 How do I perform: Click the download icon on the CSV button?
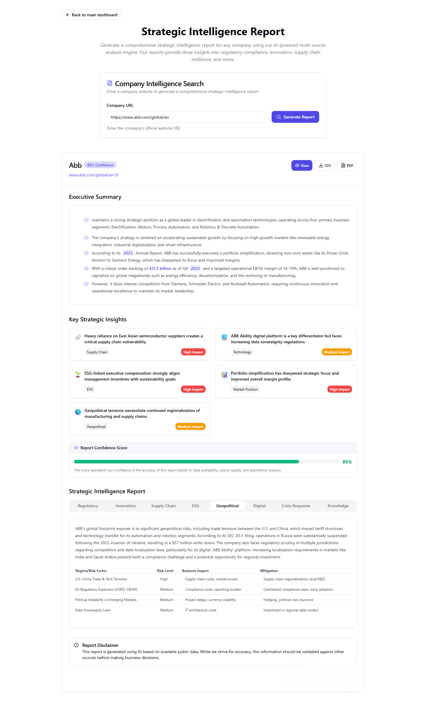click(x=321, y=165)
